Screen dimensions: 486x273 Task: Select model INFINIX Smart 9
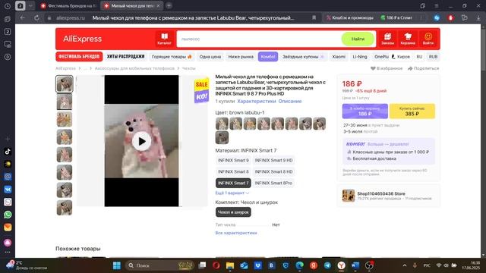coord(233,160)
